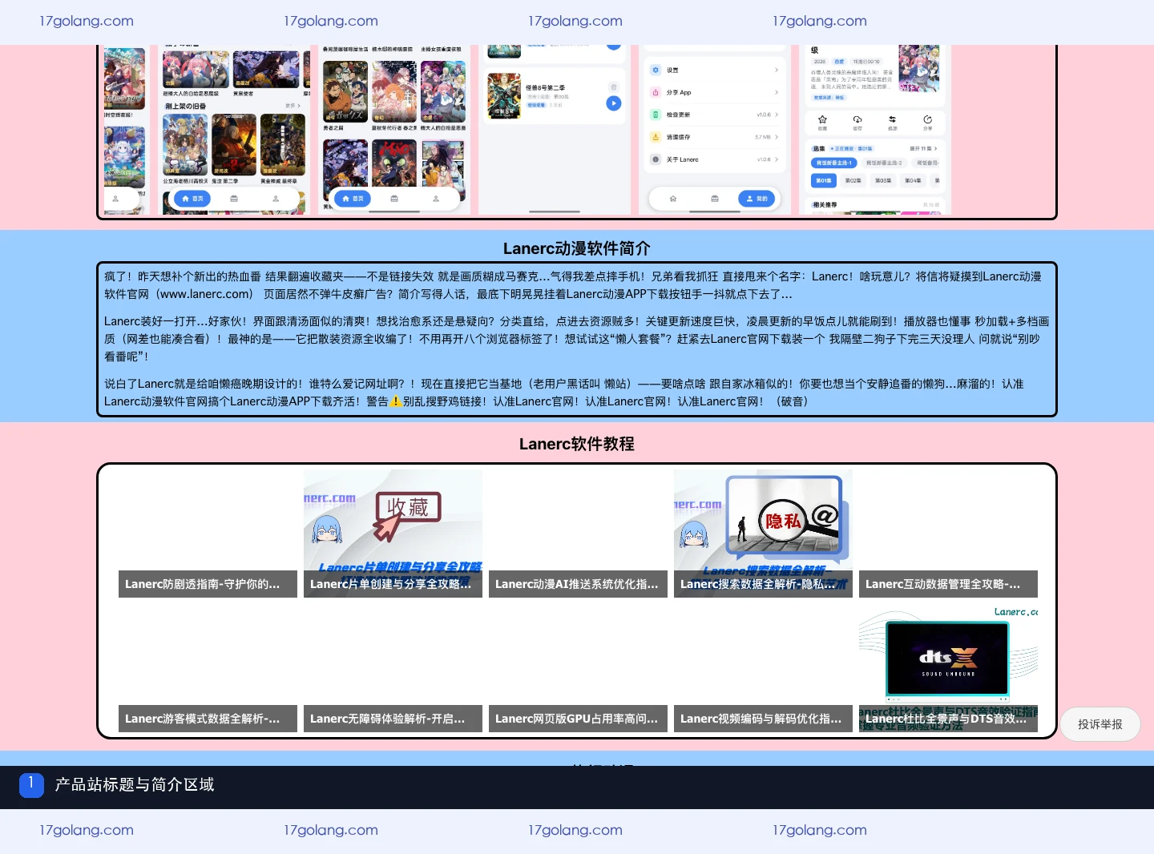Select episode 第01集

point(824,181)
